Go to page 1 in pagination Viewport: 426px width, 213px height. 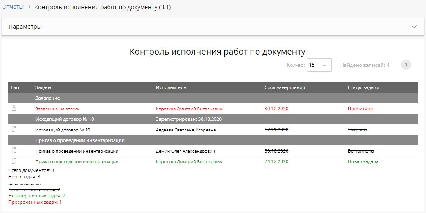pos(406,65)
